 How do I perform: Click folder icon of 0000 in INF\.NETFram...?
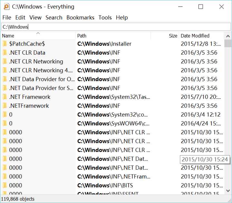point(5,176)
